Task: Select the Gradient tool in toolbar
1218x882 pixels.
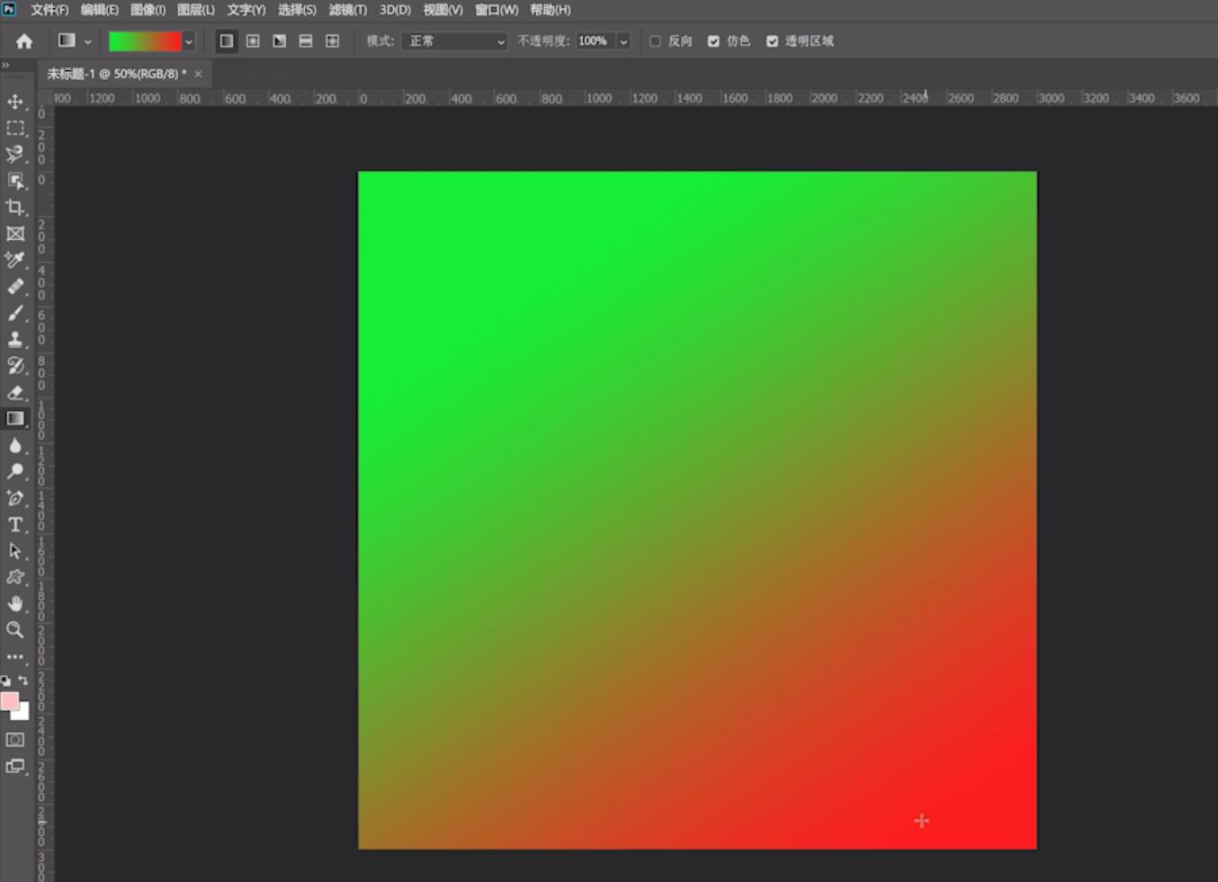Action: coord(15,418)
